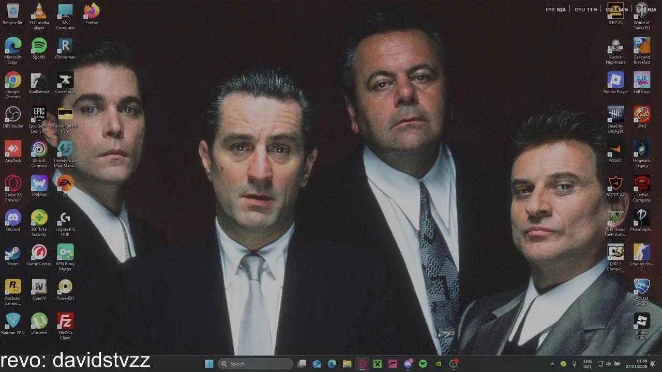Viewport: 662px width, 372px height.
Task: Launch Spotify from the desktop shortcut
Action: coord(39,49)
